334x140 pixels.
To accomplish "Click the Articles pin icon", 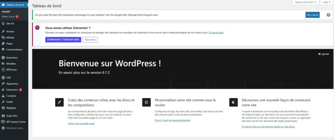I will pos(3,32).
